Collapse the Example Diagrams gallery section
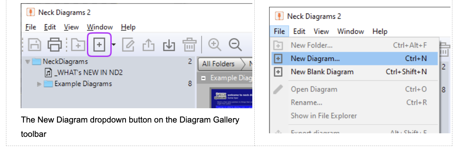The height and width of the screenshot is (148, 456). point(203,78)
